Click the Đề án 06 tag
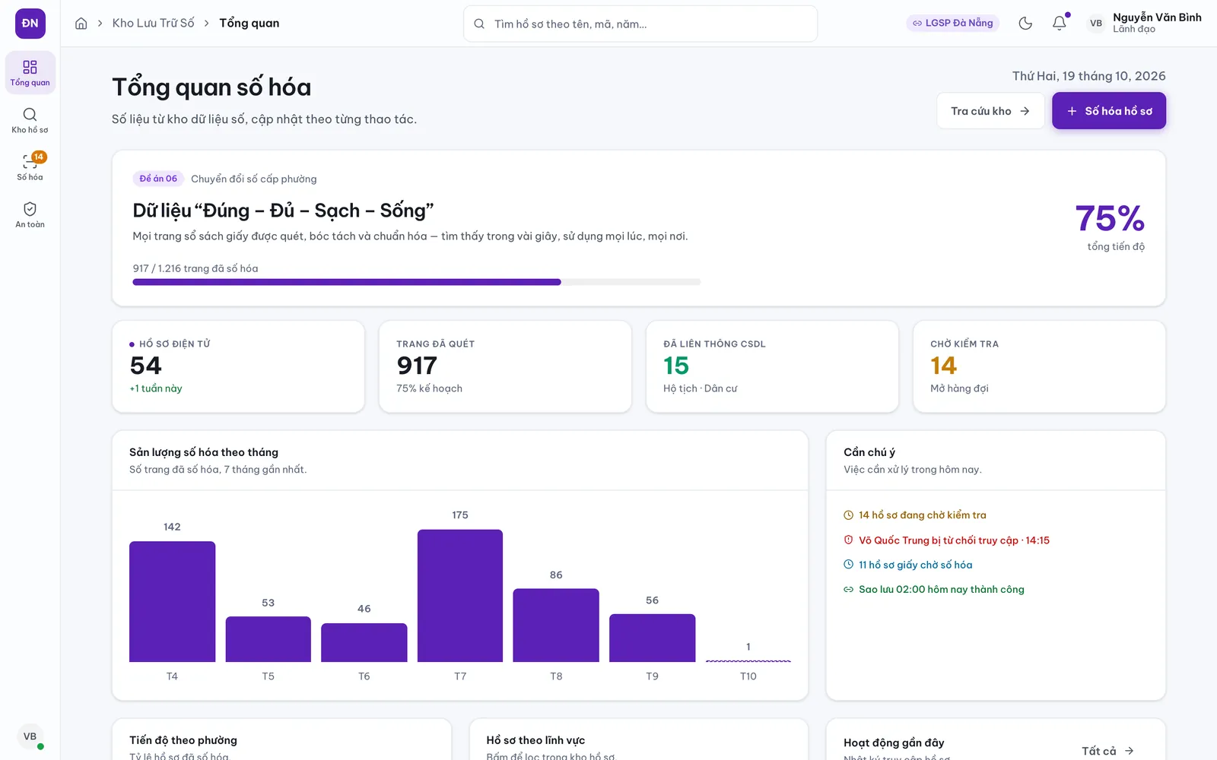This screenshot has width=1217, height=760. pyautogui.click(x=158, y=179)
